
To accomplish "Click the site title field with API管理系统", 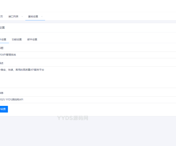I will tap(88, 55).
